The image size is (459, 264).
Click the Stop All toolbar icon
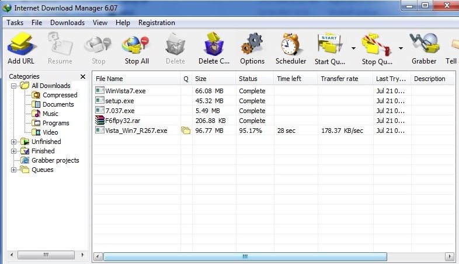[135, 45]
